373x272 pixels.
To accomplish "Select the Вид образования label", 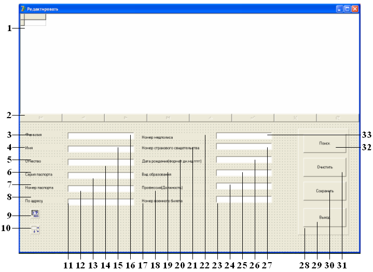I will click(157, 175).
